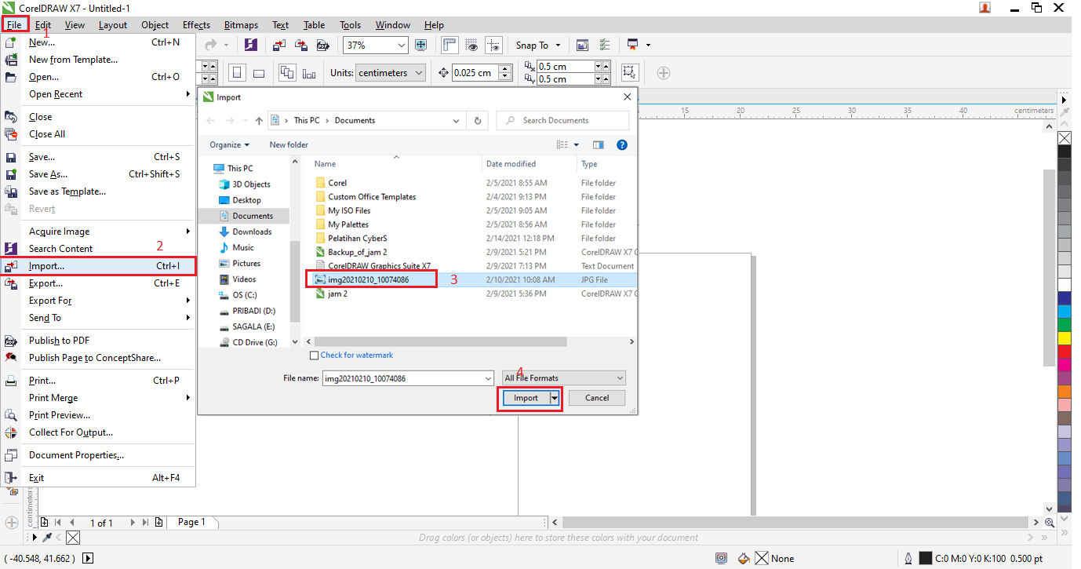Open the Options icon on the standard toolbar
The height and width of the screenshot is (569, 1081).
(605, 45)
